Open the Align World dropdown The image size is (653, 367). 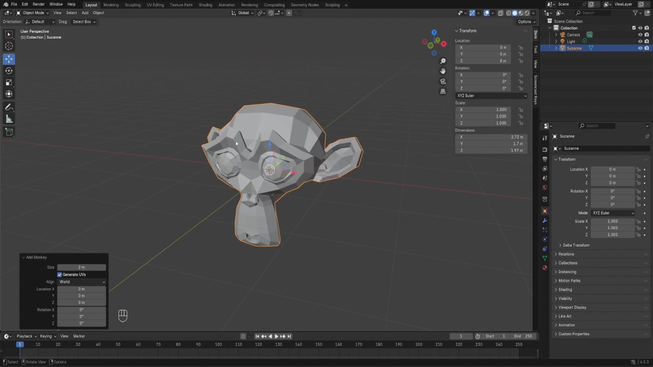tap(82, 282)
